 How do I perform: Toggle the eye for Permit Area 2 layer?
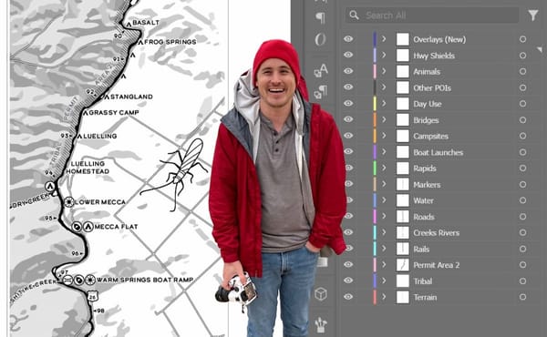[x=348, y=264]
